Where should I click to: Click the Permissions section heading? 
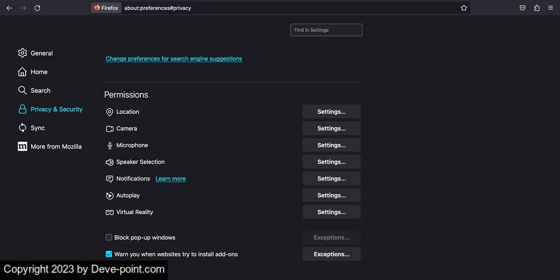126,95
